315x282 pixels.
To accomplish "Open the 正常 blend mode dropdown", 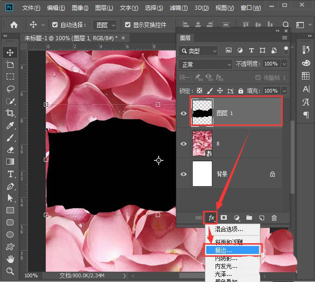I will 205,65.
